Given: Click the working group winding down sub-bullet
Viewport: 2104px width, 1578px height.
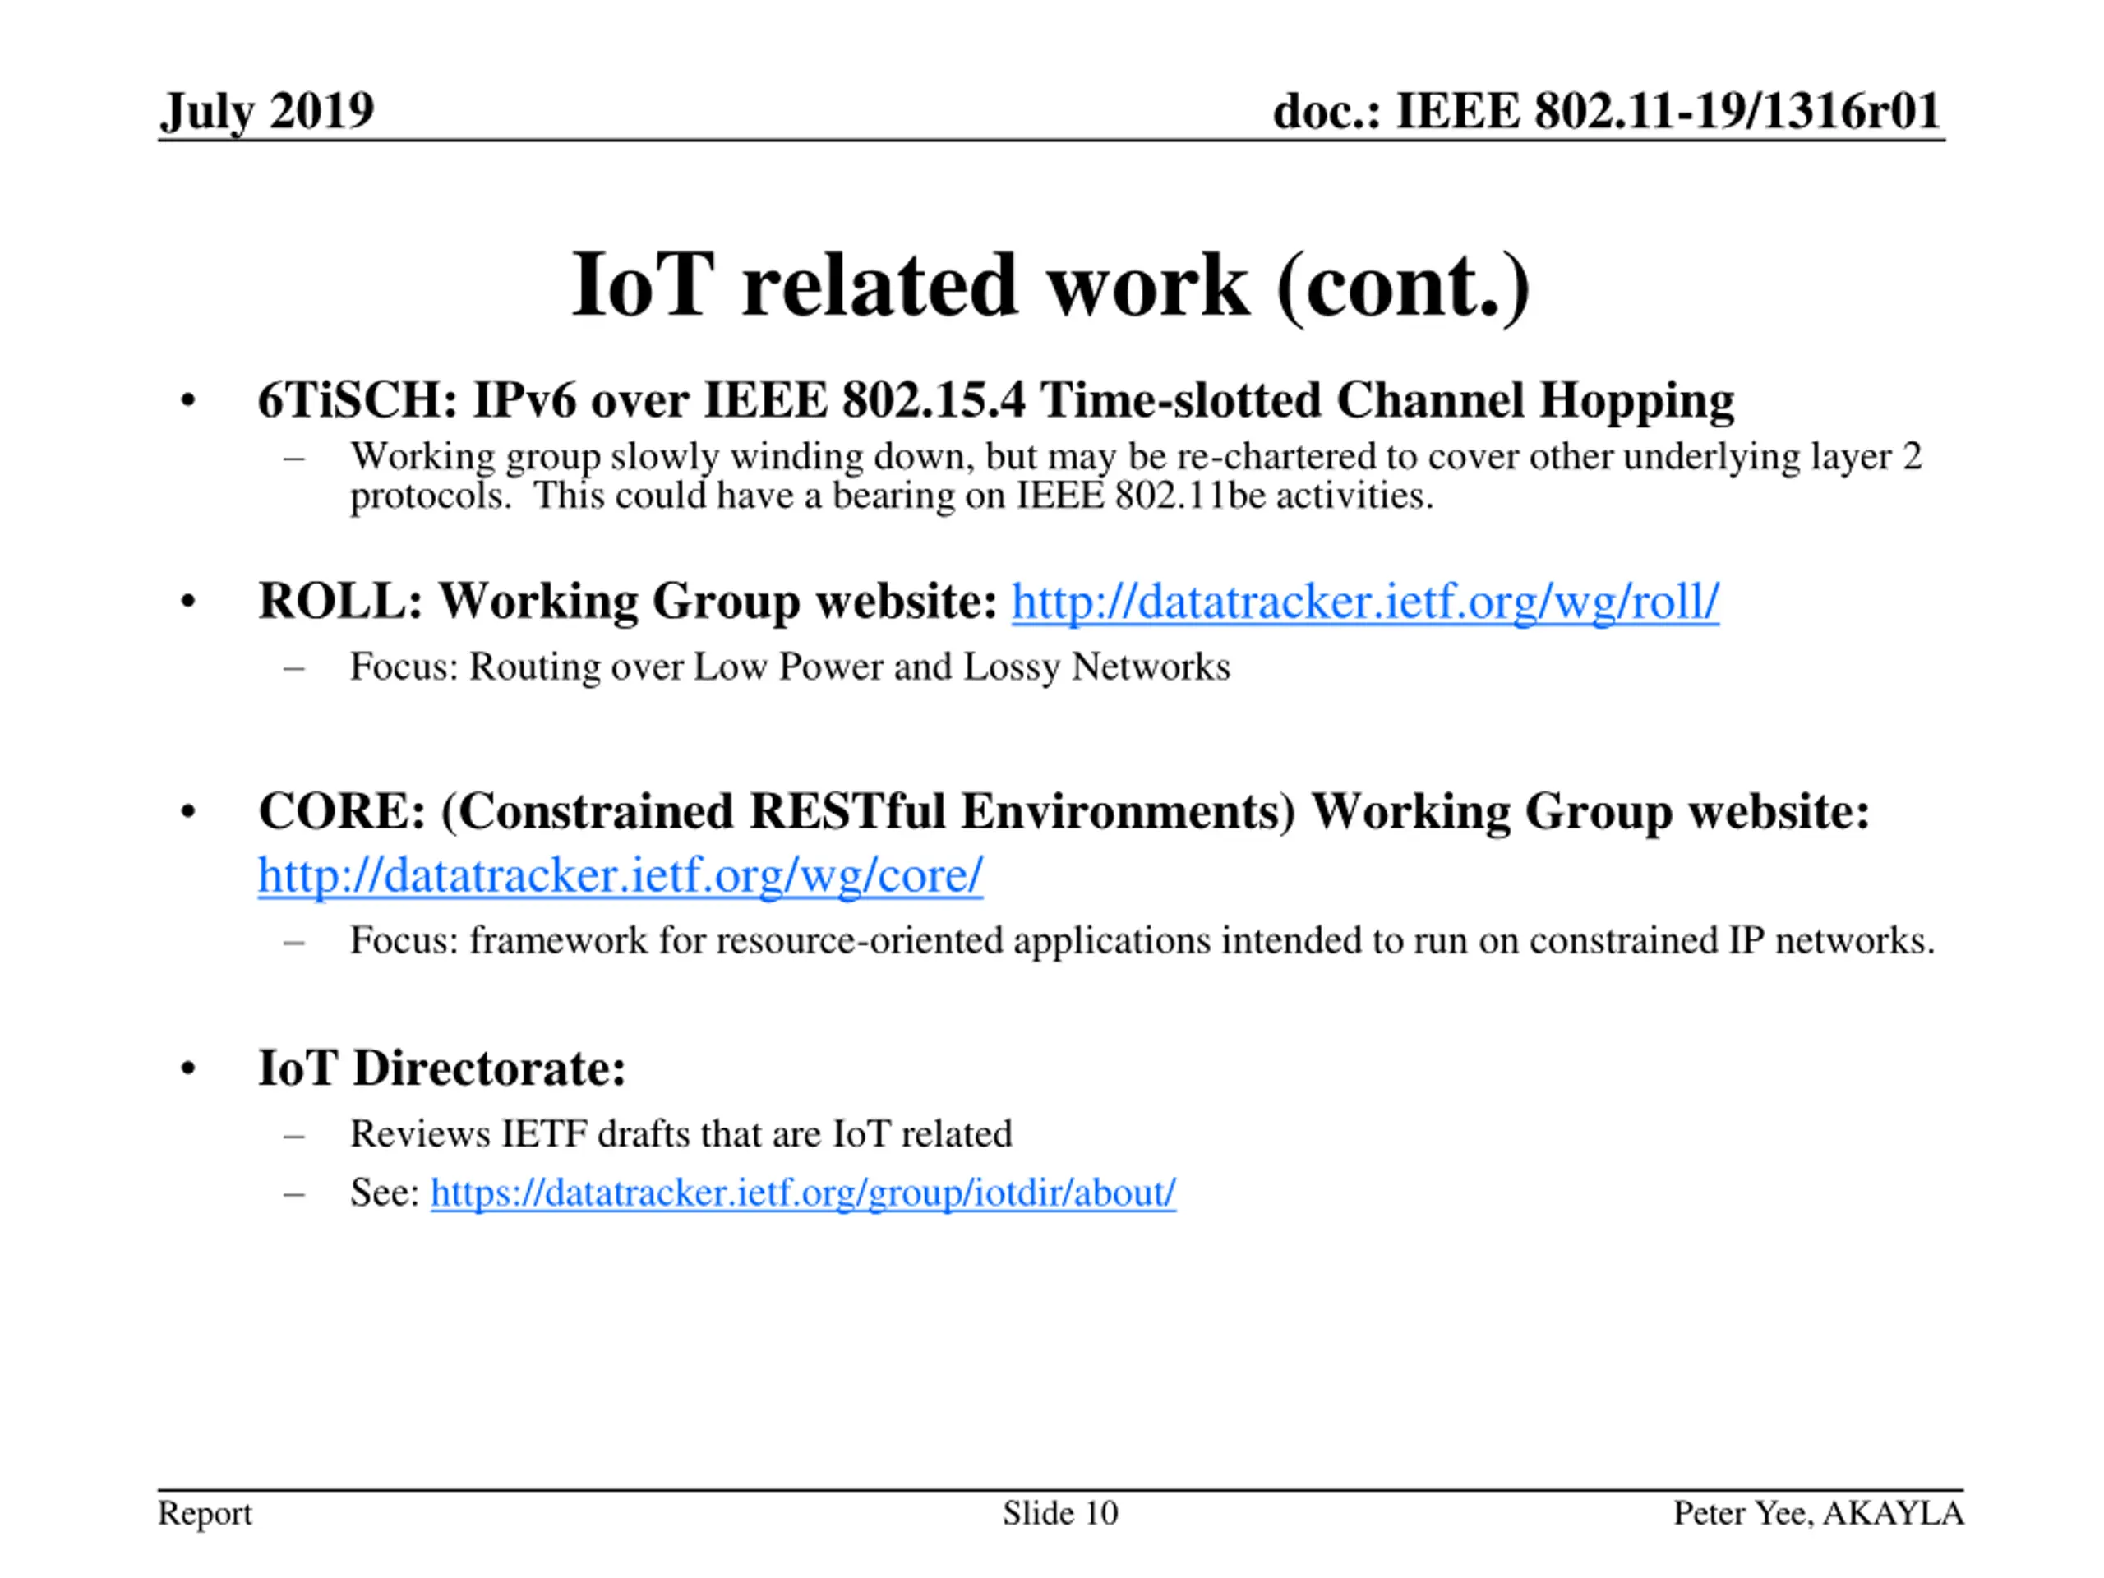Looking at the screenshot, I should [x=1136, y=476].
